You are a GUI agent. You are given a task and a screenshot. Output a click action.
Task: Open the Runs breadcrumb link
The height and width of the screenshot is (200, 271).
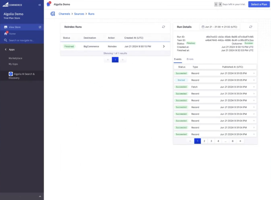click(x=91, y=14)
